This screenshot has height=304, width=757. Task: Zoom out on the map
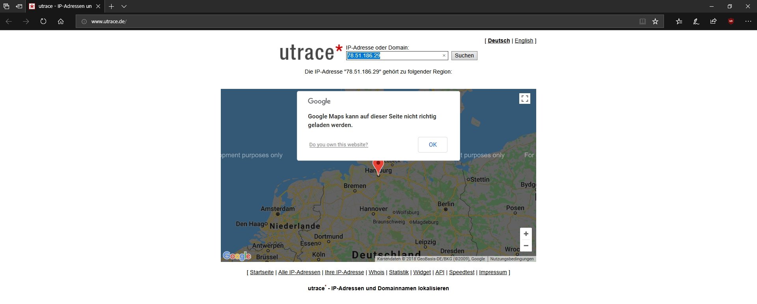tap(526, 246)
